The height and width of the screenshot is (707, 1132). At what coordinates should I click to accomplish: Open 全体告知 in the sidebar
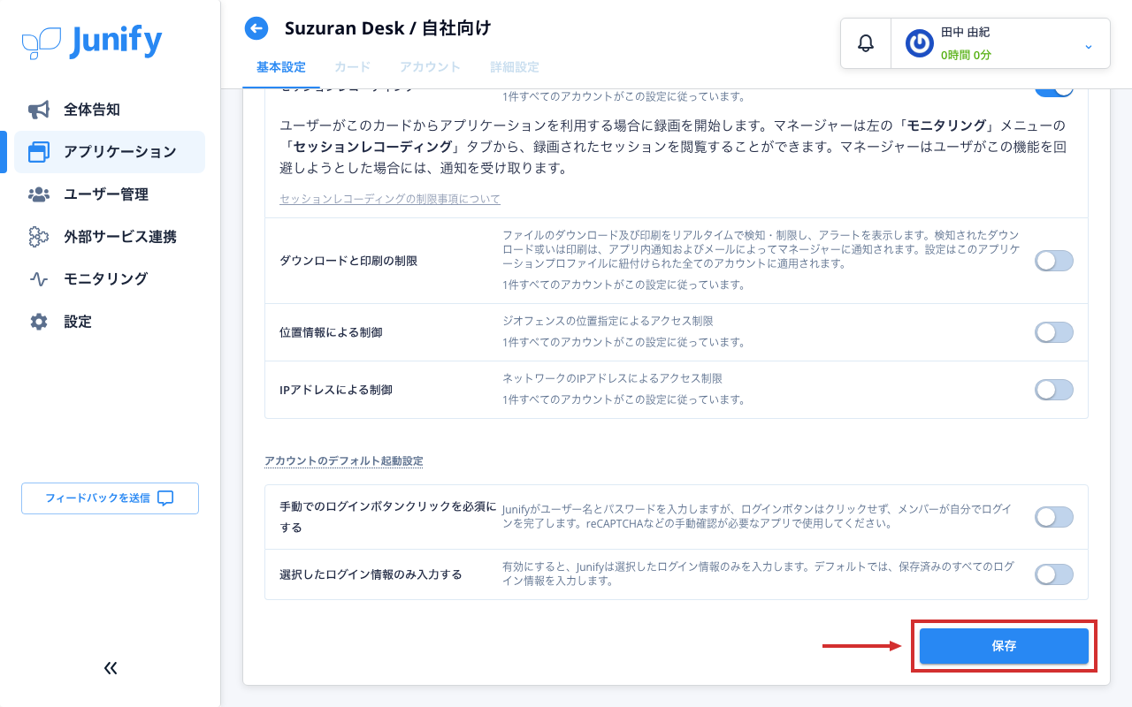(x=110, y=110)
